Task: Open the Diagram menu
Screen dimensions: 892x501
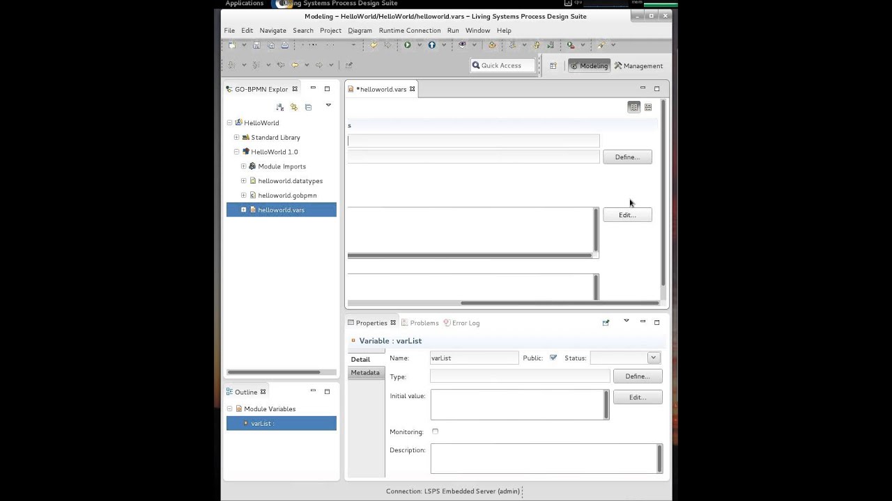Action: click(x=360, y=31)
